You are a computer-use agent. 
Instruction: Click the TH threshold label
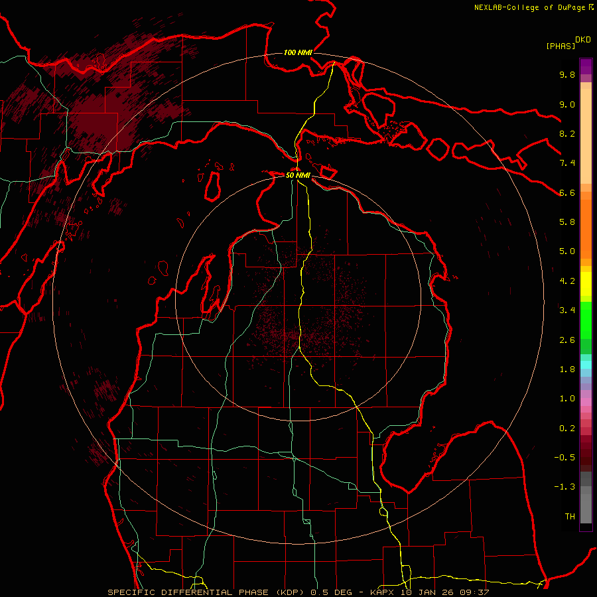point(570,516)
